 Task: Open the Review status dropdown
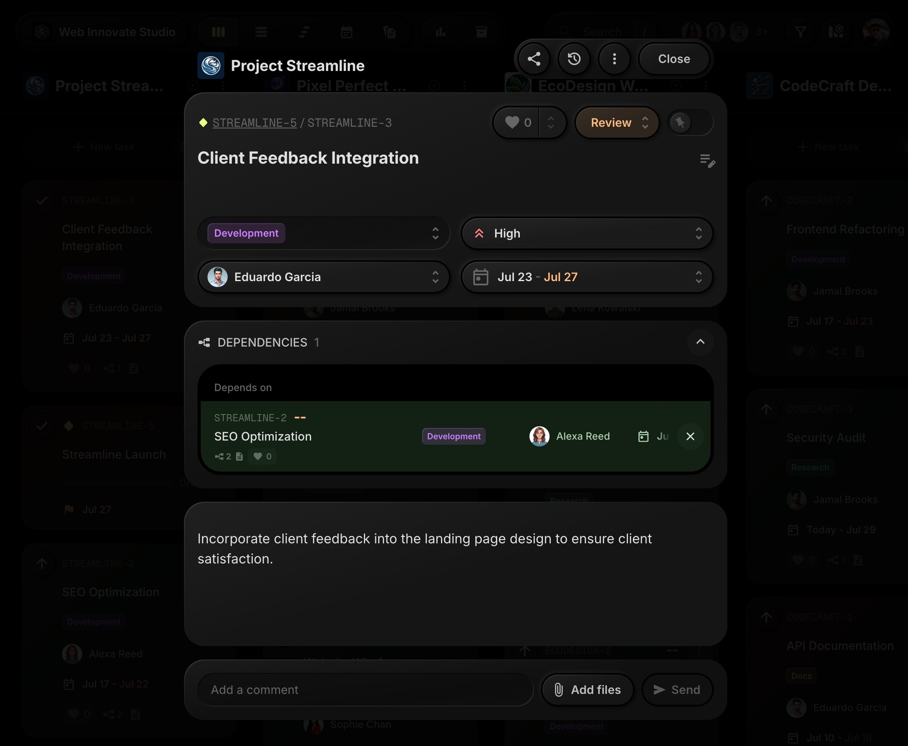coord(617,123)
